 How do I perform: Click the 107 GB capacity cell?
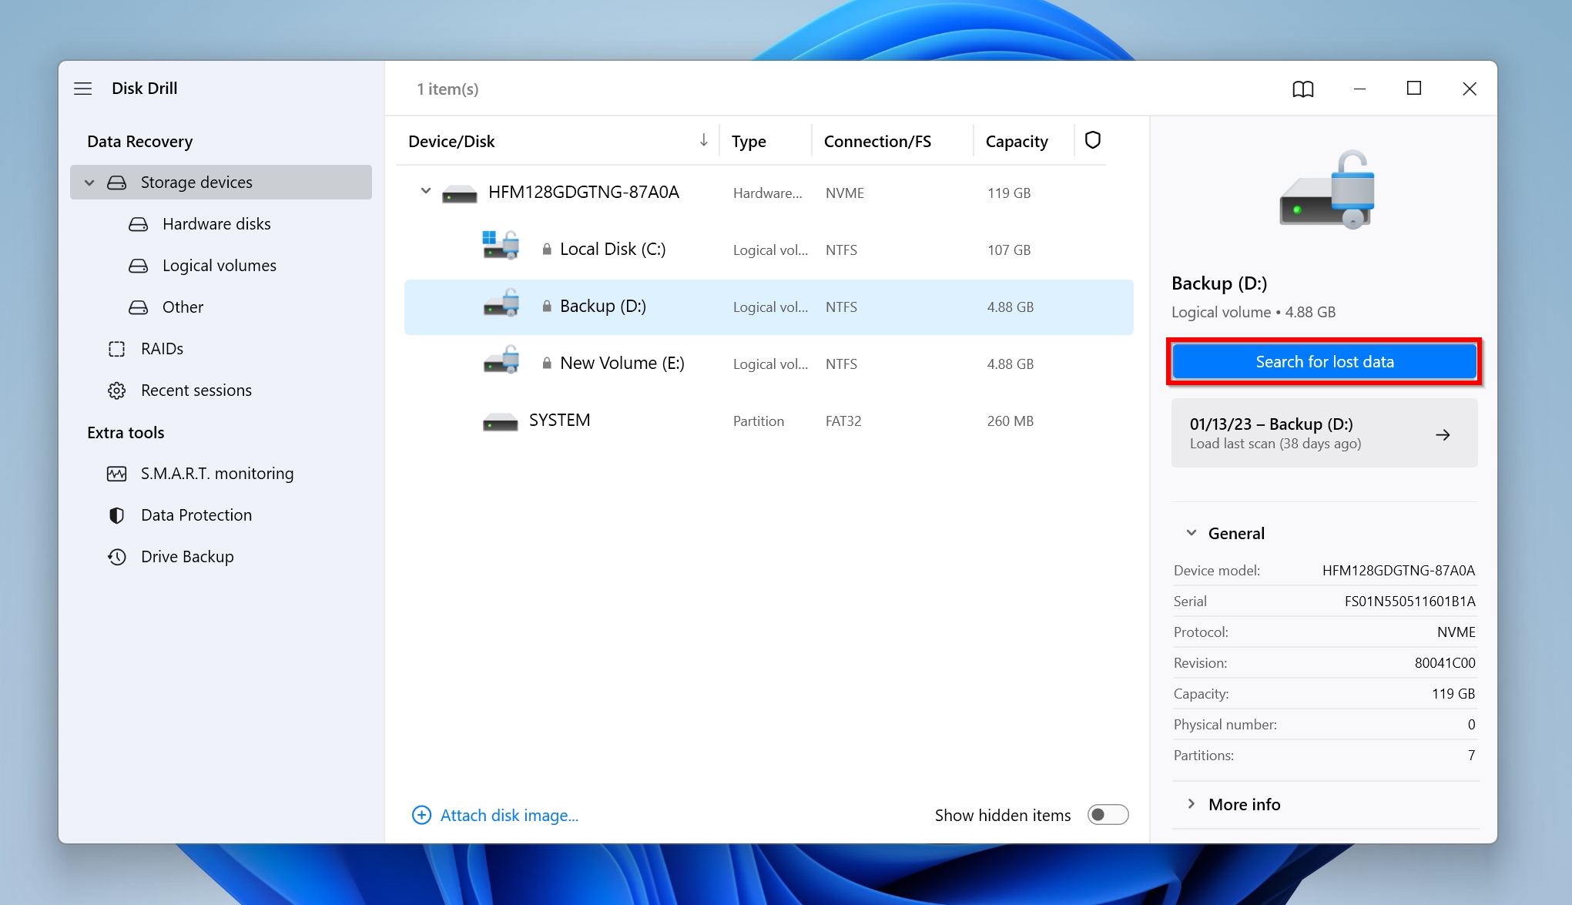click(1009, 250)
